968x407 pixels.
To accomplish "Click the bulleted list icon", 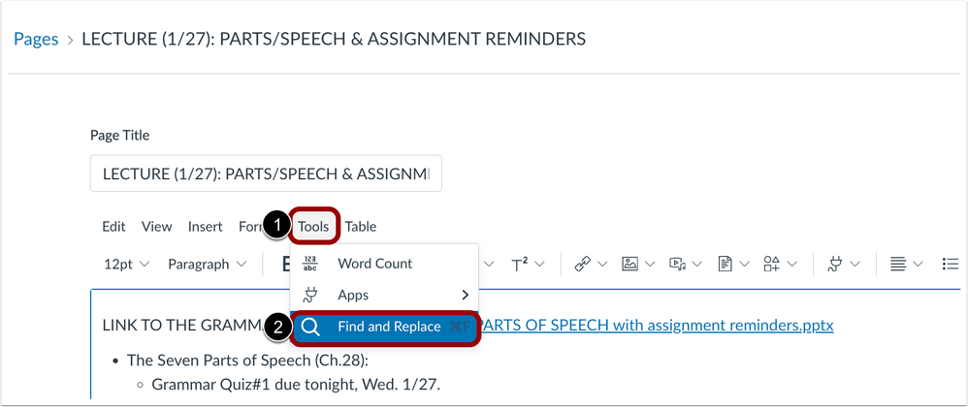I will point(951,264).
